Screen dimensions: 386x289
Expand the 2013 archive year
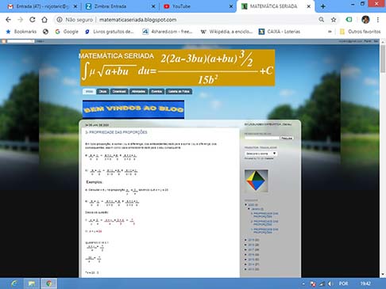coord(246,269)
